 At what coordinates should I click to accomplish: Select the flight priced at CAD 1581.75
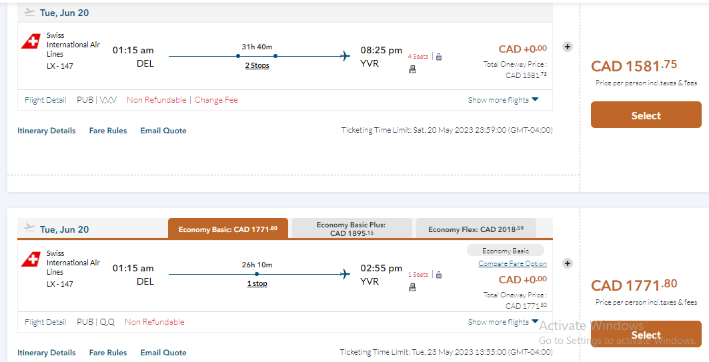pyautogui.click(x=646, y=115)
